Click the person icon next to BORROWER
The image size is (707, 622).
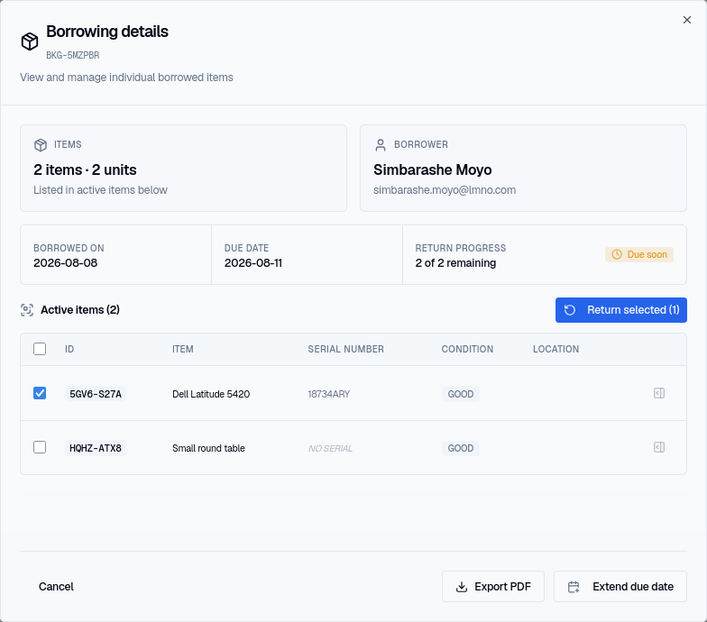[381, 144]
